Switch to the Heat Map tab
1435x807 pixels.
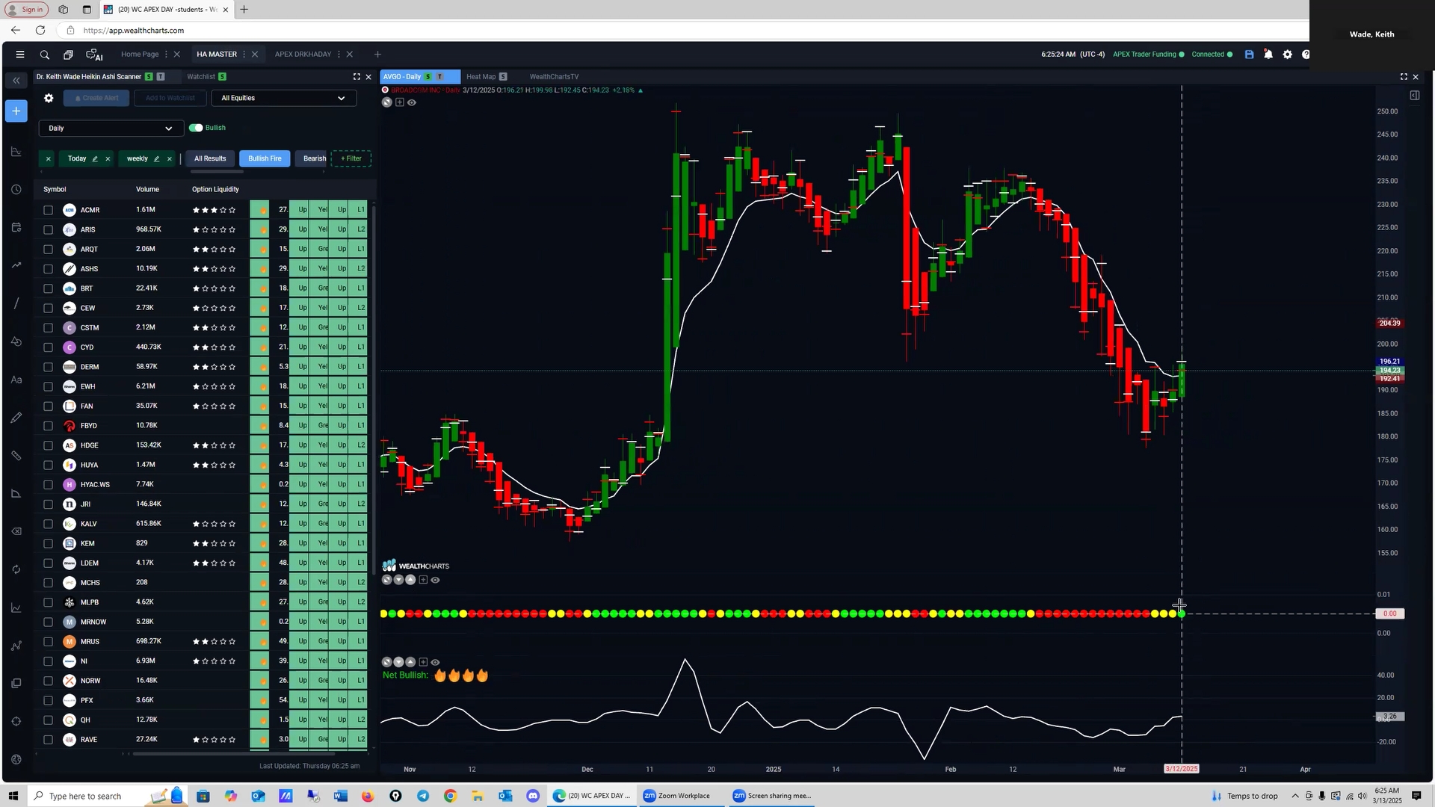[481, 77]
